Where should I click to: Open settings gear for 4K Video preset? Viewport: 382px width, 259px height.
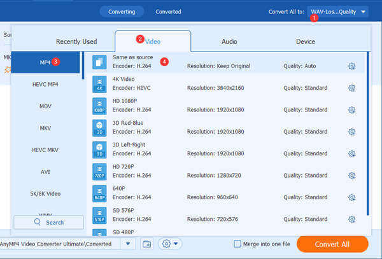351,88
